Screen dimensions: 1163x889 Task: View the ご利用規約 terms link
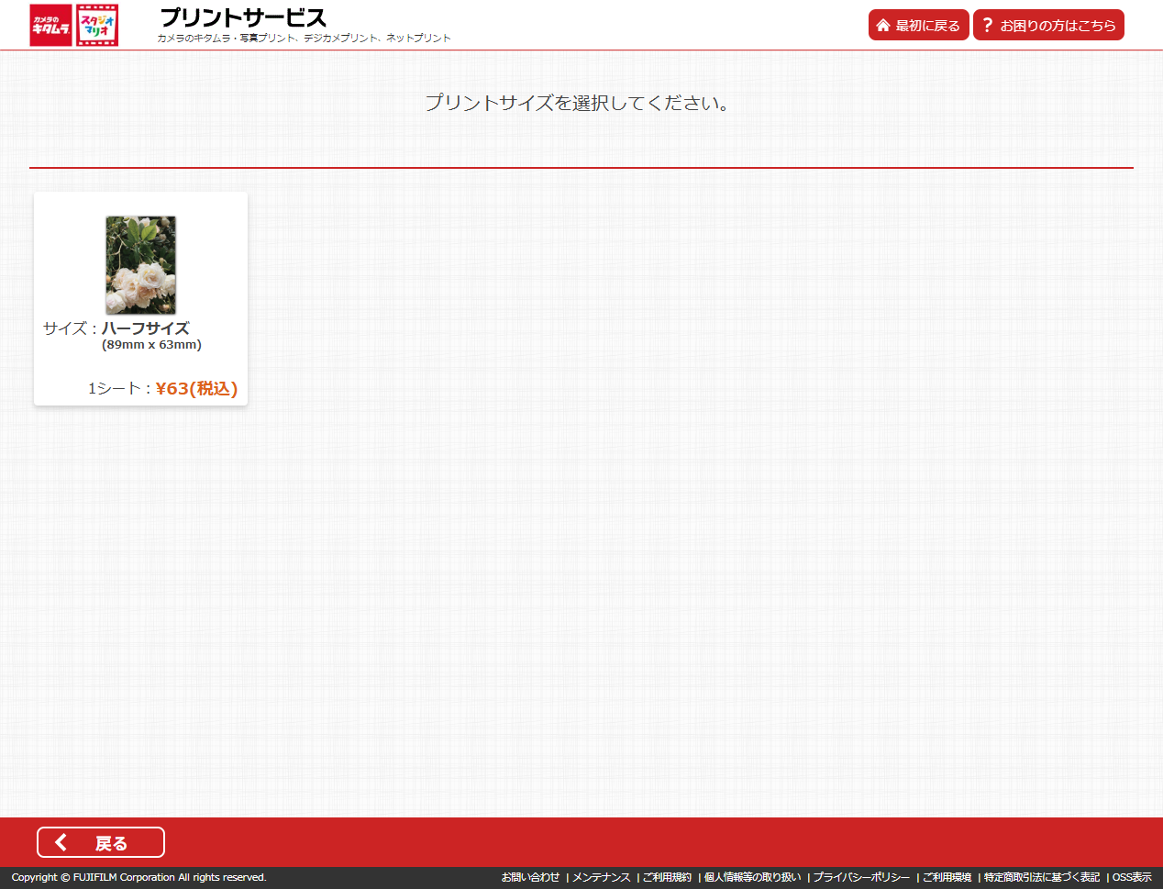click(667, 877)
